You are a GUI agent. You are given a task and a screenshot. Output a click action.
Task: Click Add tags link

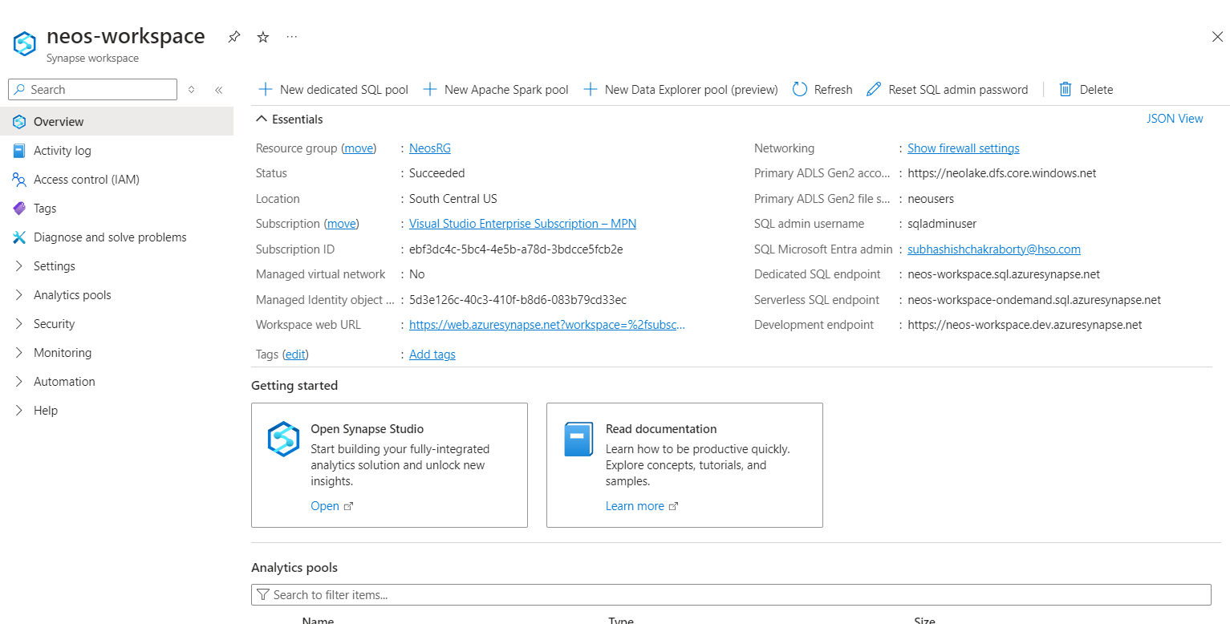432,355
